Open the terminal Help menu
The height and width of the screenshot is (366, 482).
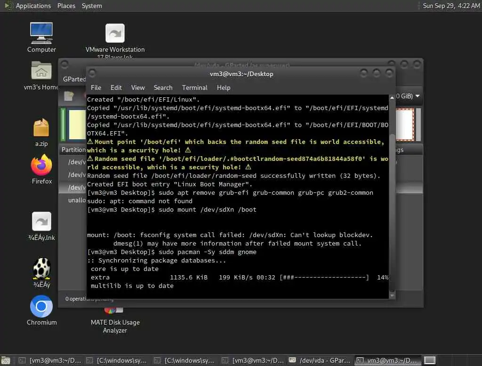(x=224, y=88)
